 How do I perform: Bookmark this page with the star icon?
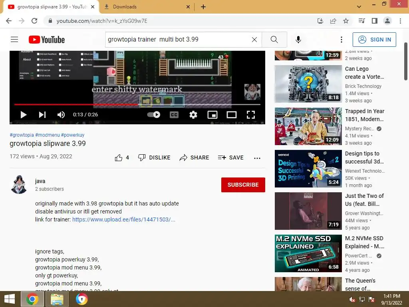point(346,21)
